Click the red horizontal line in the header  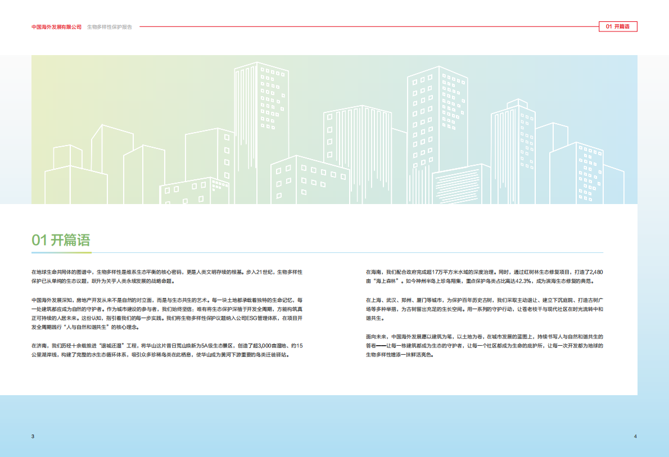click(x=365, y=26)
